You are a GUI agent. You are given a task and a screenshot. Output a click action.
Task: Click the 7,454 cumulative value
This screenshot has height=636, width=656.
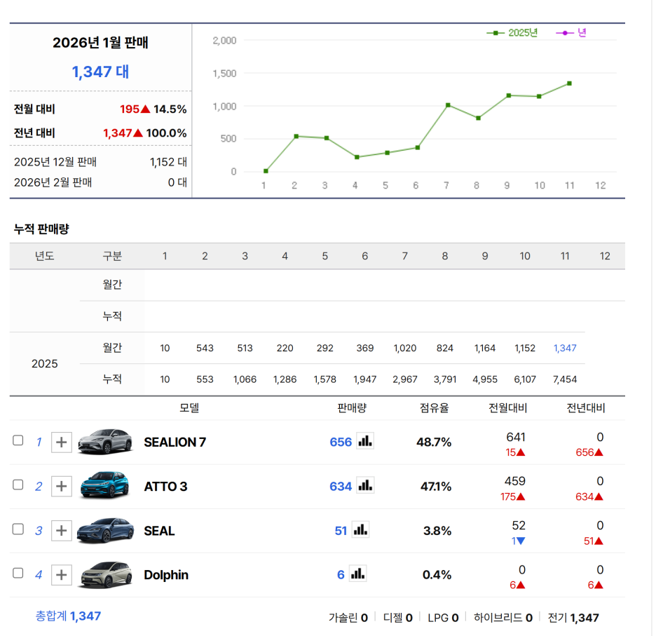[x=565, y=379]
